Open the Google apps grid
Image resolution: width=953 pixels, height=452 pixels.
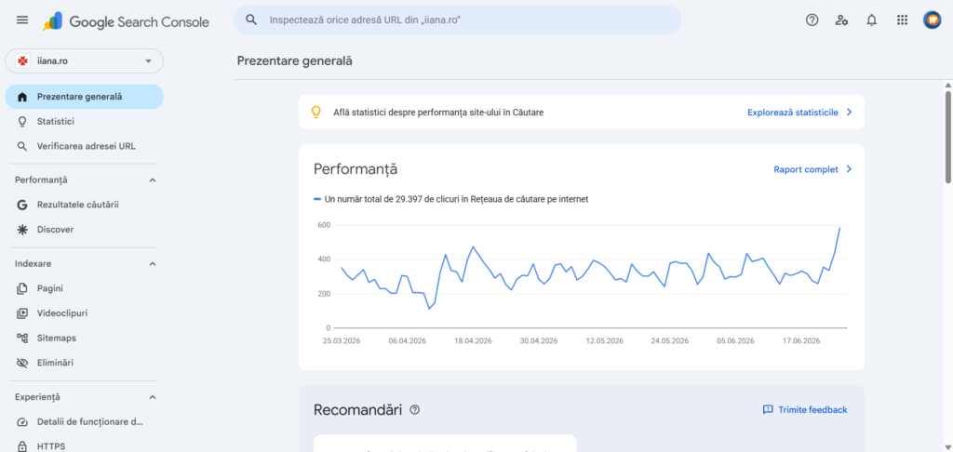pos(902,20)
